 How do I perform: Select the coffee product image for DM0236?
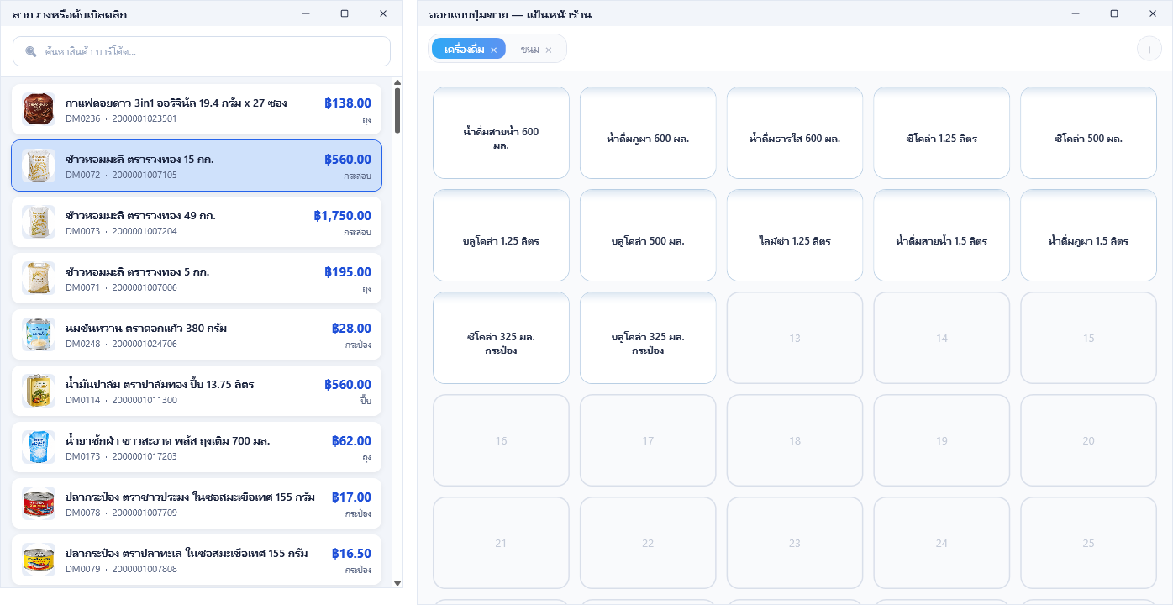(x=39, y=109)
